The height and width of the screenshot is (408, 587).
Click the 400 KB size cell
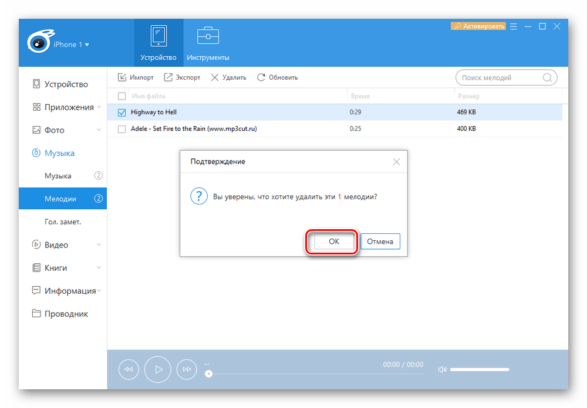click(467, 128)
